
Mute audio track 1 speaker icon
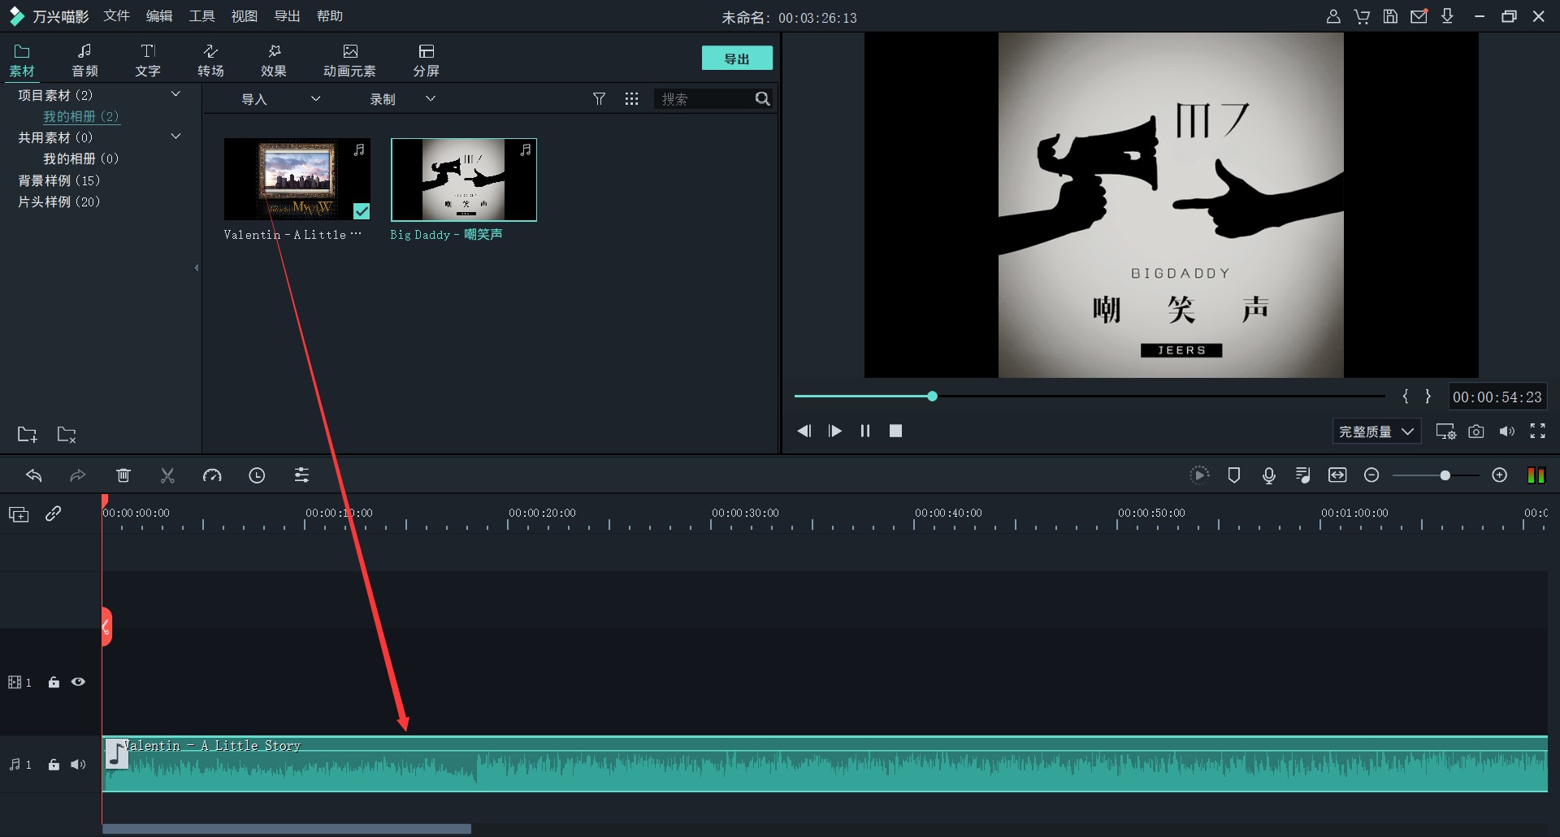[x=78, y=765]
